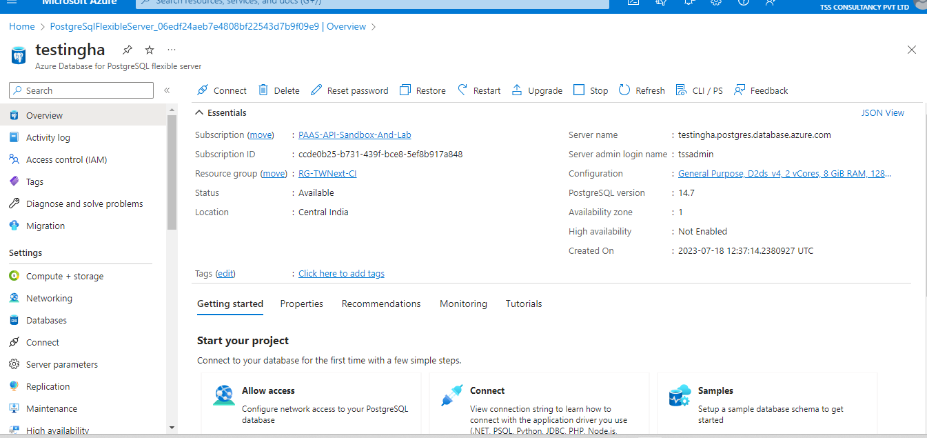The height and width of the screenshot is (438, 927).
Task: Select the High availability value Not Enabled
Action: point(702,231)
